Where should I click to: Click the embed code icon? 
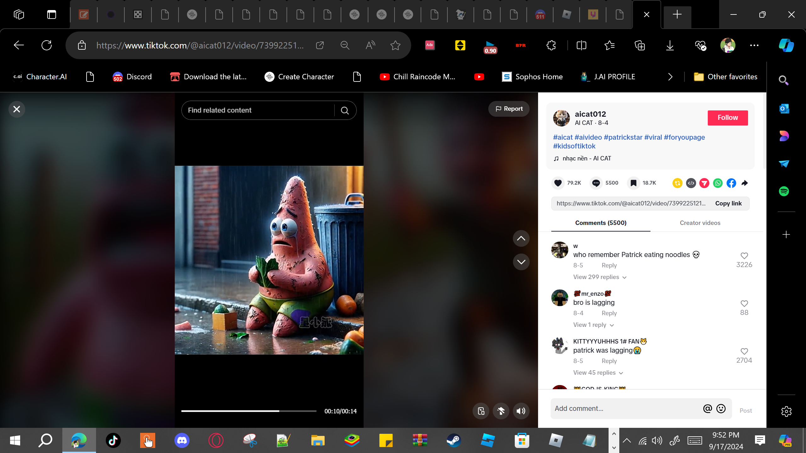[691, 183]
